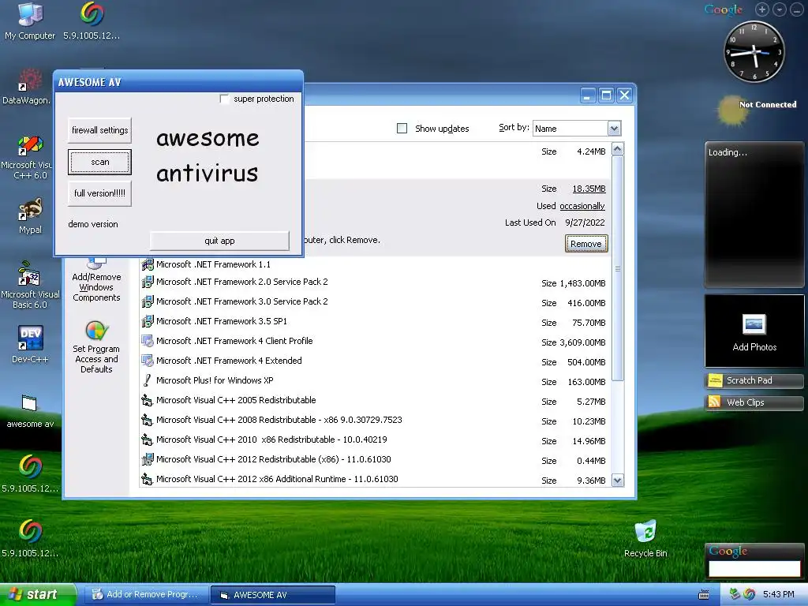Switch to Add or Remove Programs taskbar button
808x606 pixels.
click(147, 595)
